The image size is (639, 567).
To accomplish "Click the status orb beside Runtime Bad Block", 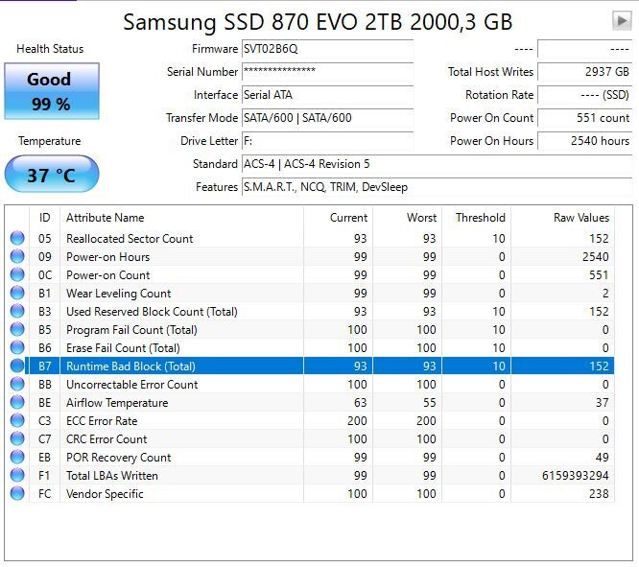I will [17, 366].
